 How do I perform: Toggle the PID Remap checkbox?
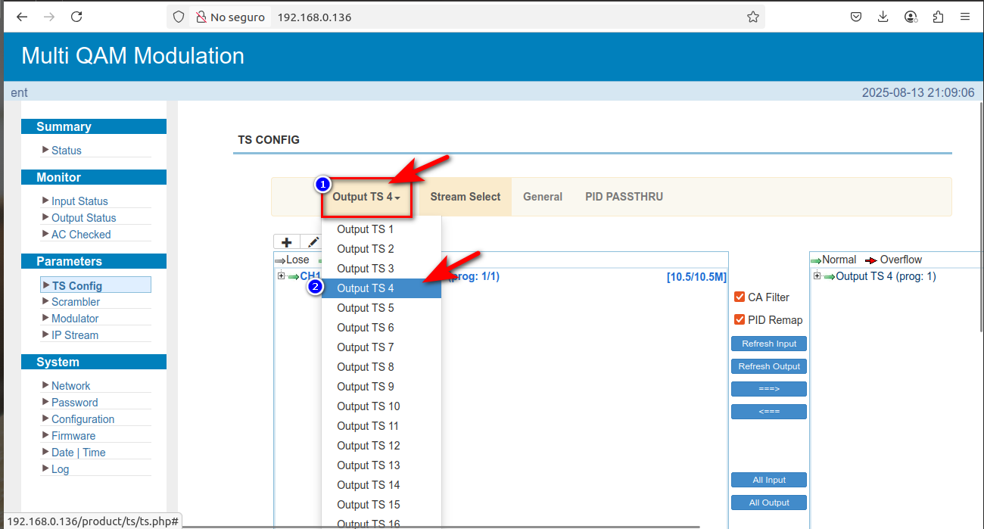pos(740,319)
